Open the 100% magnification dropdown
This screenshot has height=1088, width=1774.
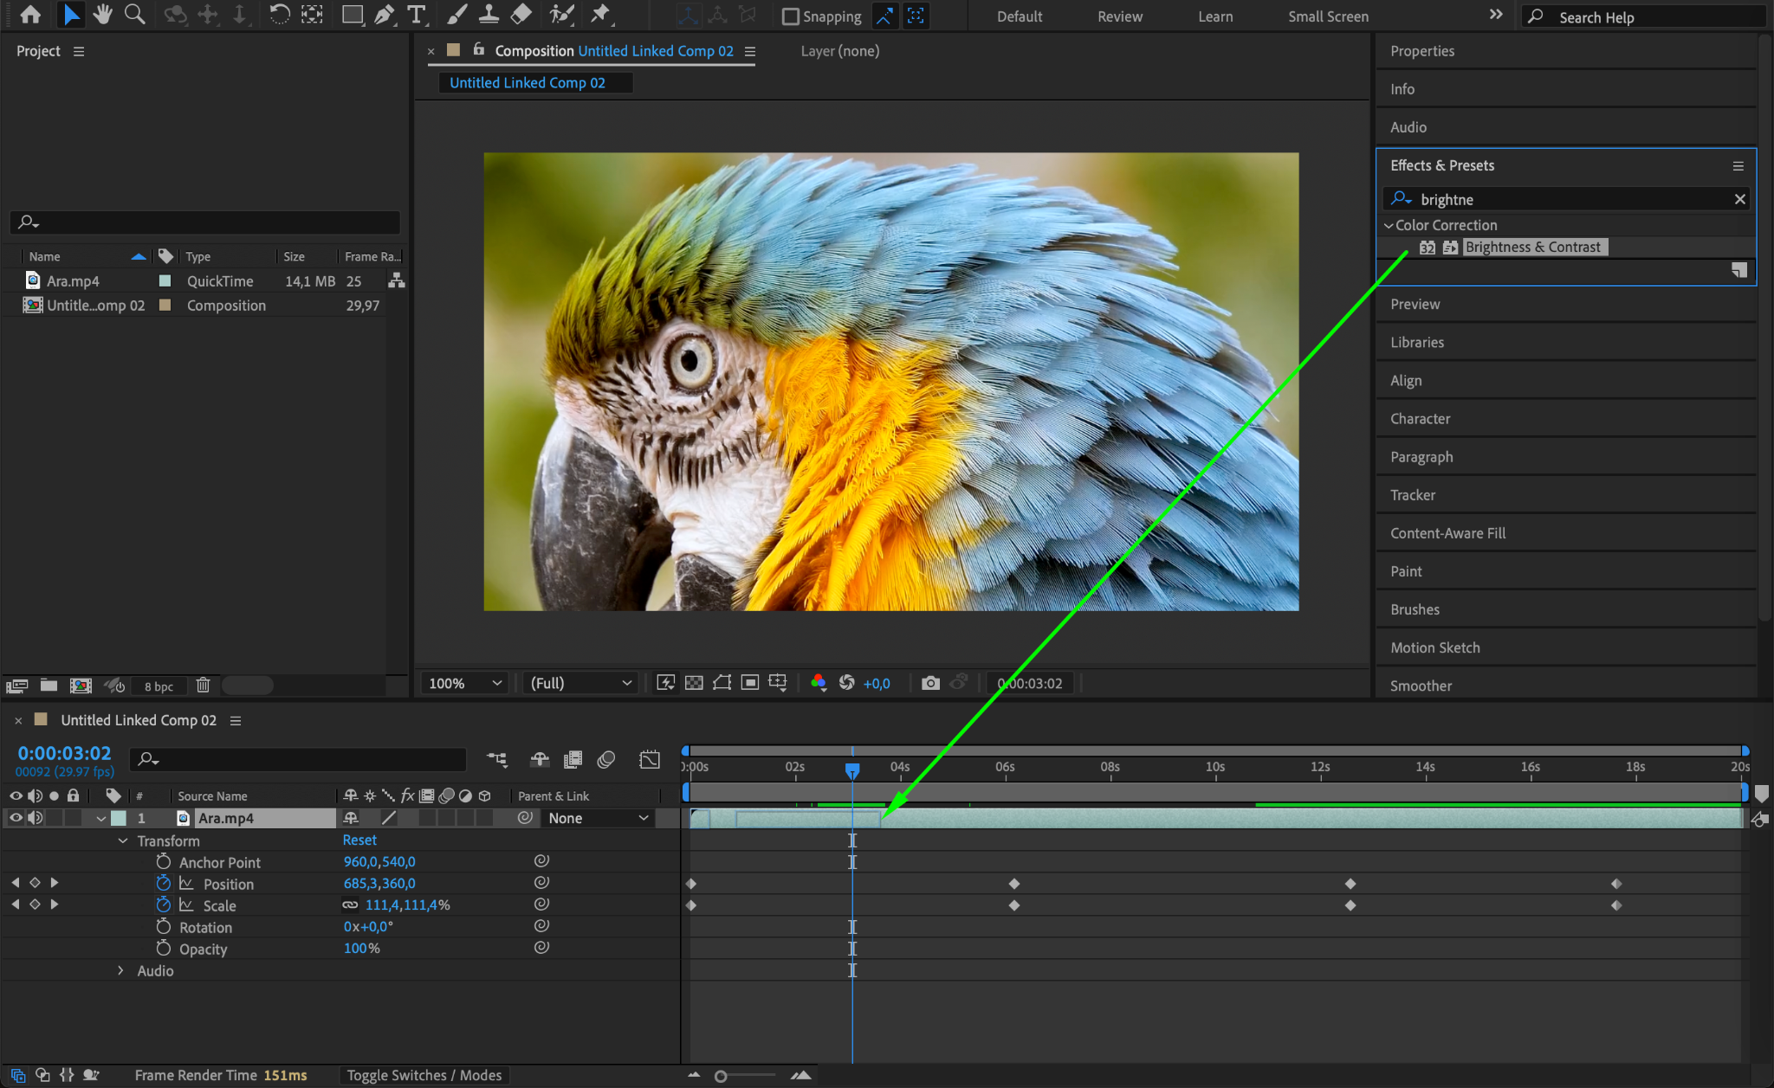(464, 683)
